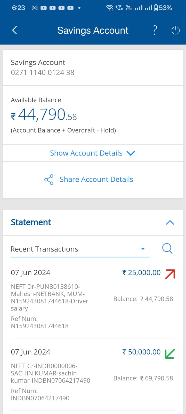The height and width of the screenshot is (414, 186).
Task: Click the Share Account Details link
Action: point(96,180)
